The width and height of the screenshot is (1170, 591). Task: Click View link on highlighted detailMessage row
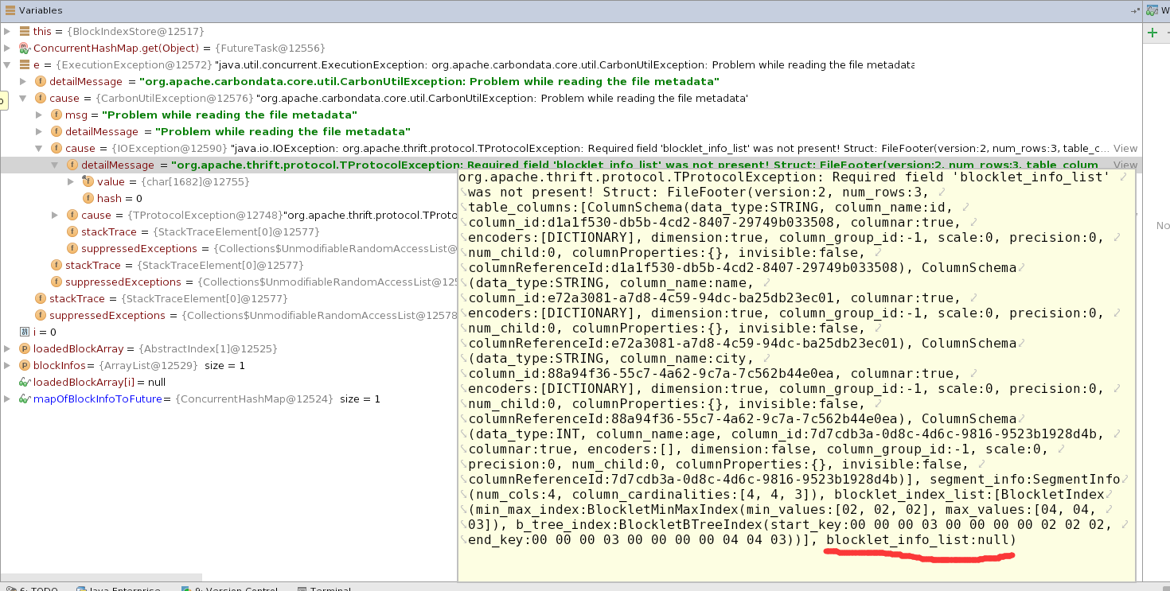pos(1125,165)
